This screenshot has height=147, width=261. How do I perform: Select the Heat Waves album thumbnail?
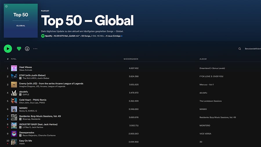pos(14,68)
